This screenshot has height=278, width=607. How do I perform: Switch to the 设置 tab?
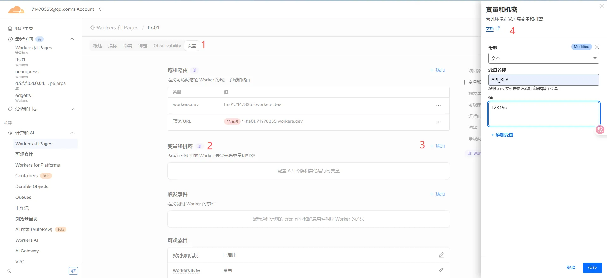(192, 46)
